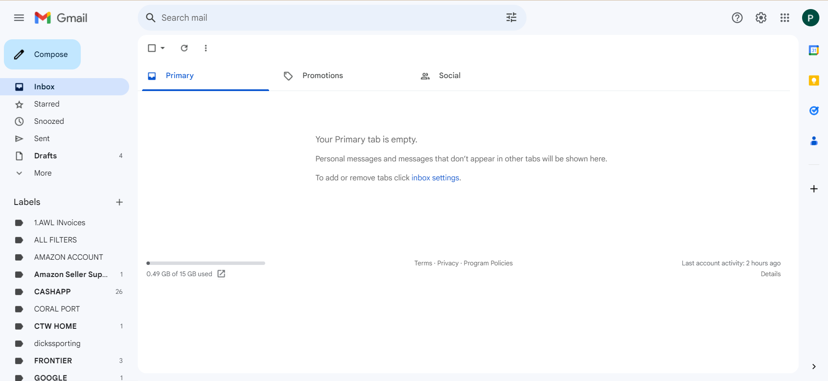Click the Starred star icon

[19, 104]
